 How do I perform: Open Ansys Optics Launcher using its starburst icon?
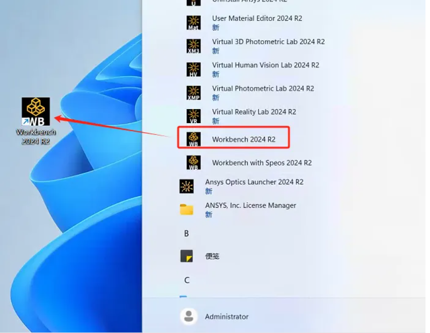[x=187, y=186]
